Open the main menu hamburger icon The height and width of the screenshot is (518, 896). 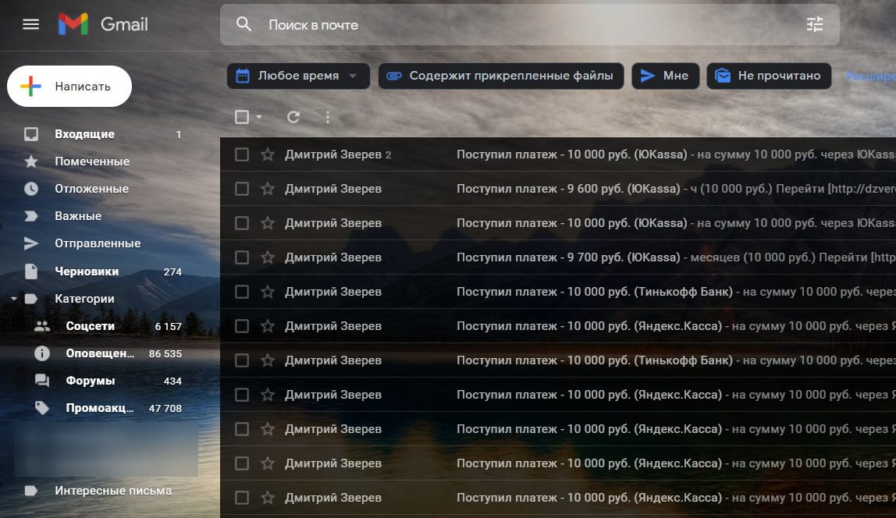tap(31, 24)
